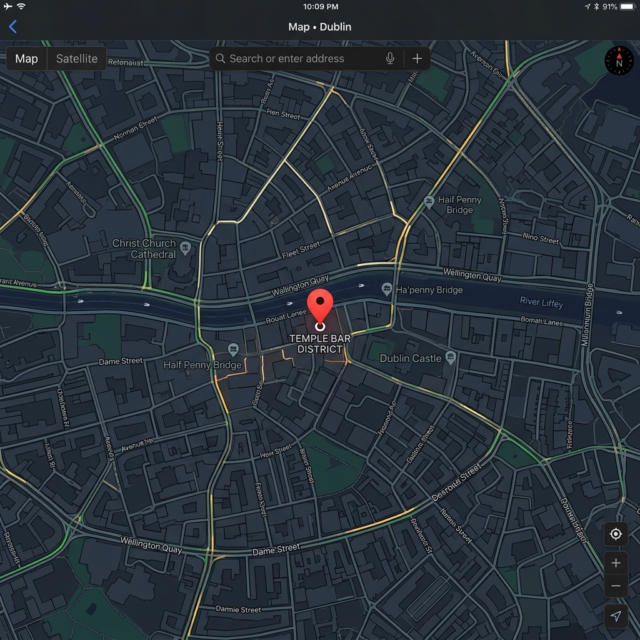The image size is (640, 640).
Task: Center map on my location target icon
Action: click(x=616, y=534)
